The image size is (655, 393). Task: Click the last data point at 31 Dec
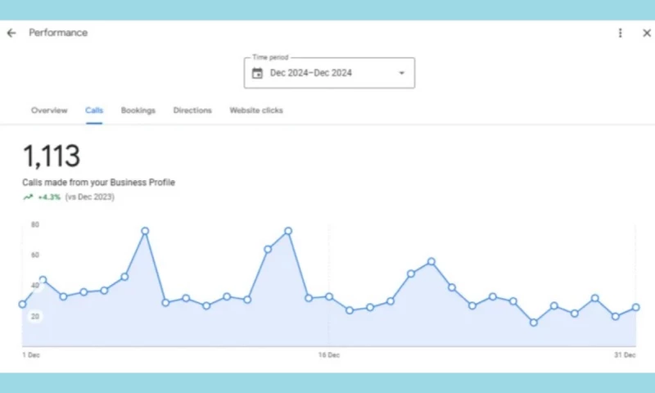click(636, 307)
